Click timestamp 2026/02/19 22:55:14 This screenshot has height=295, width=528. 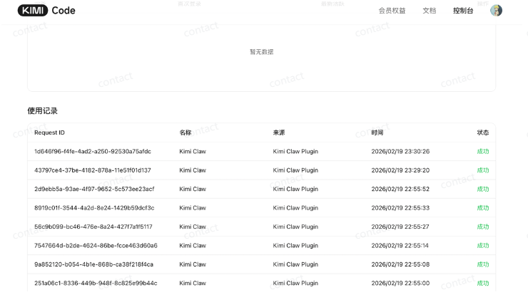pyautogui.click(x=400, y=246)
